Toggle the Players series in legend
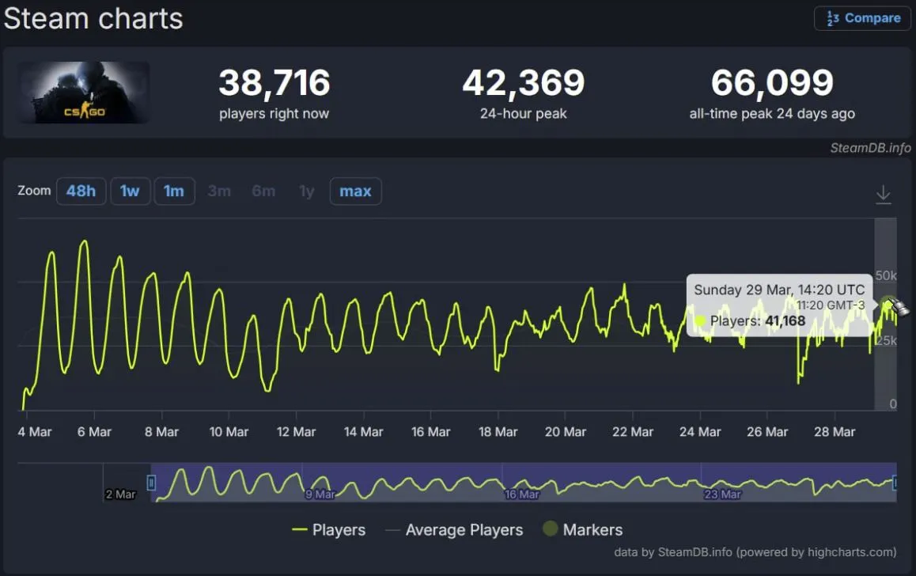916x576 pixels. 329,530
